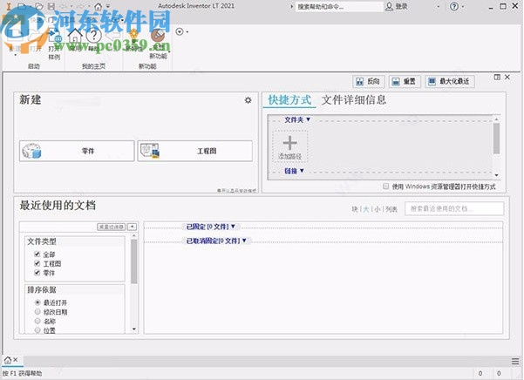Click the filter panel scroll down arrow

pos(134,329)
